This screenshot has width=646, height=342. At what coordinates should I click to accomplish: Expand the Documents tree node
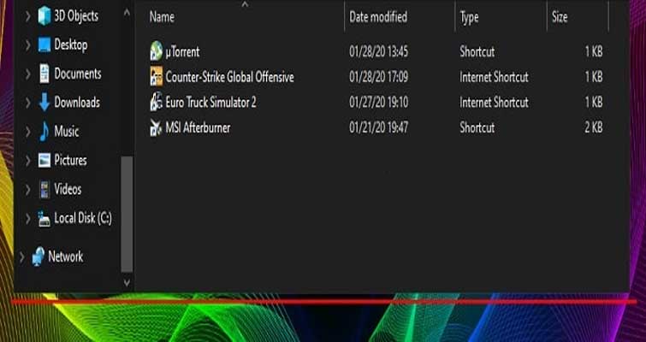coord(27,74)
